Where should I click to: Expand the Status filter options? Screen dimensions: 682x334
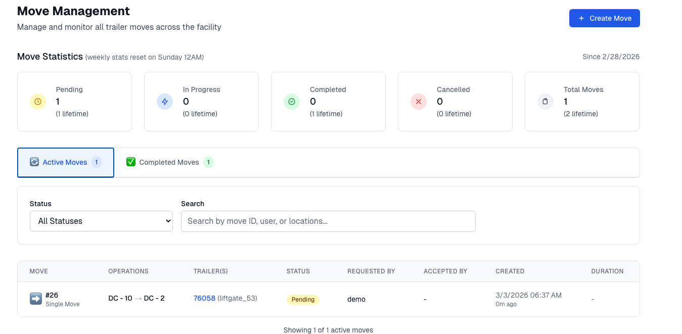pyautogui.click(x=101, y=221)
